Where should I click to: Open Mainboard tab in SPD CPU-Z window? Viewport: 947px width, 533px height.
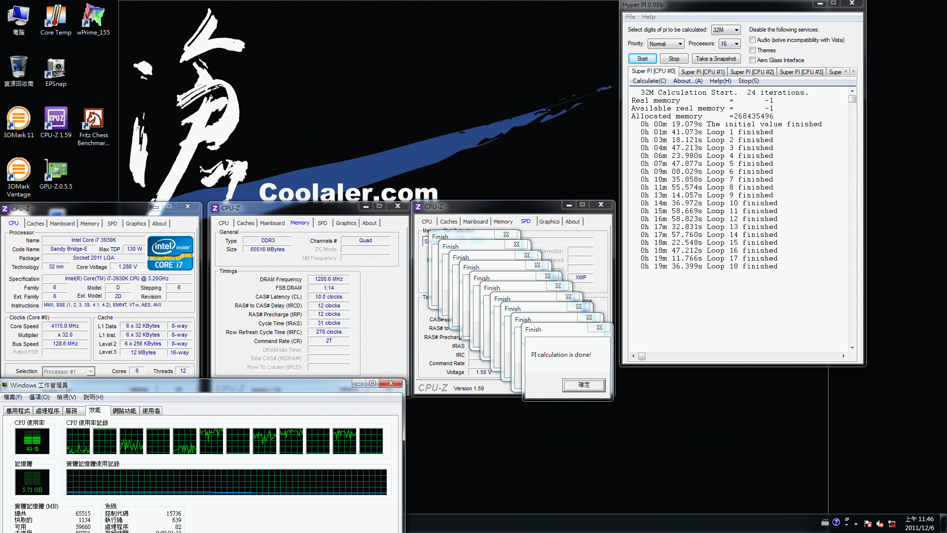(x=475, y=222)
